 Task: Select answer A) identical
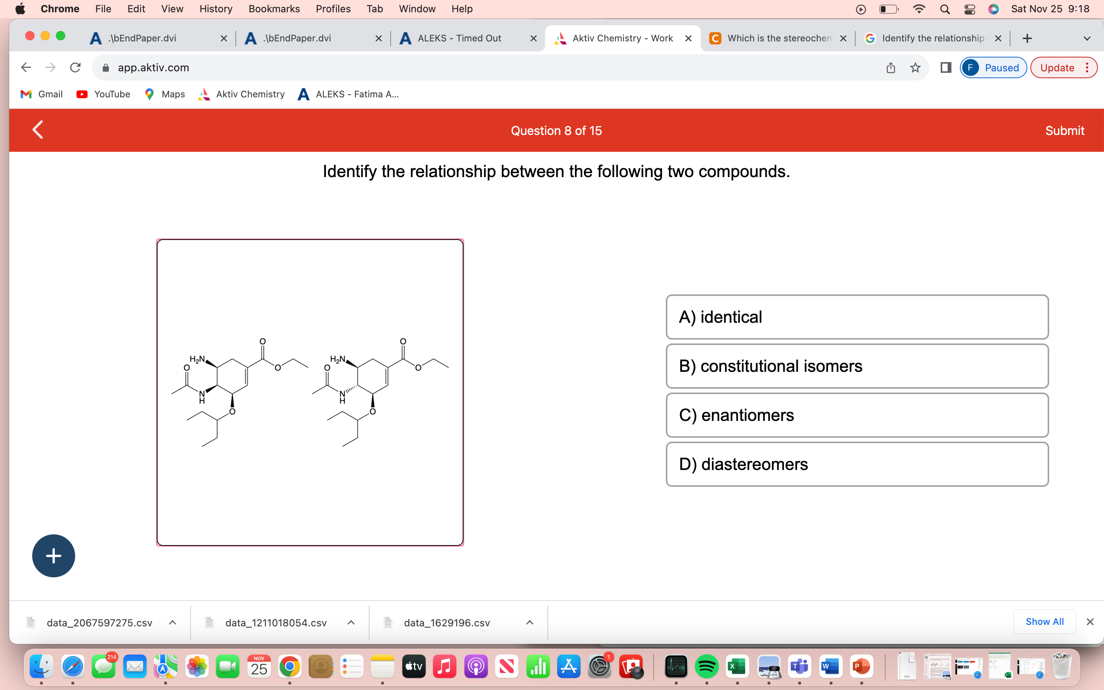(x=857, y=317)
